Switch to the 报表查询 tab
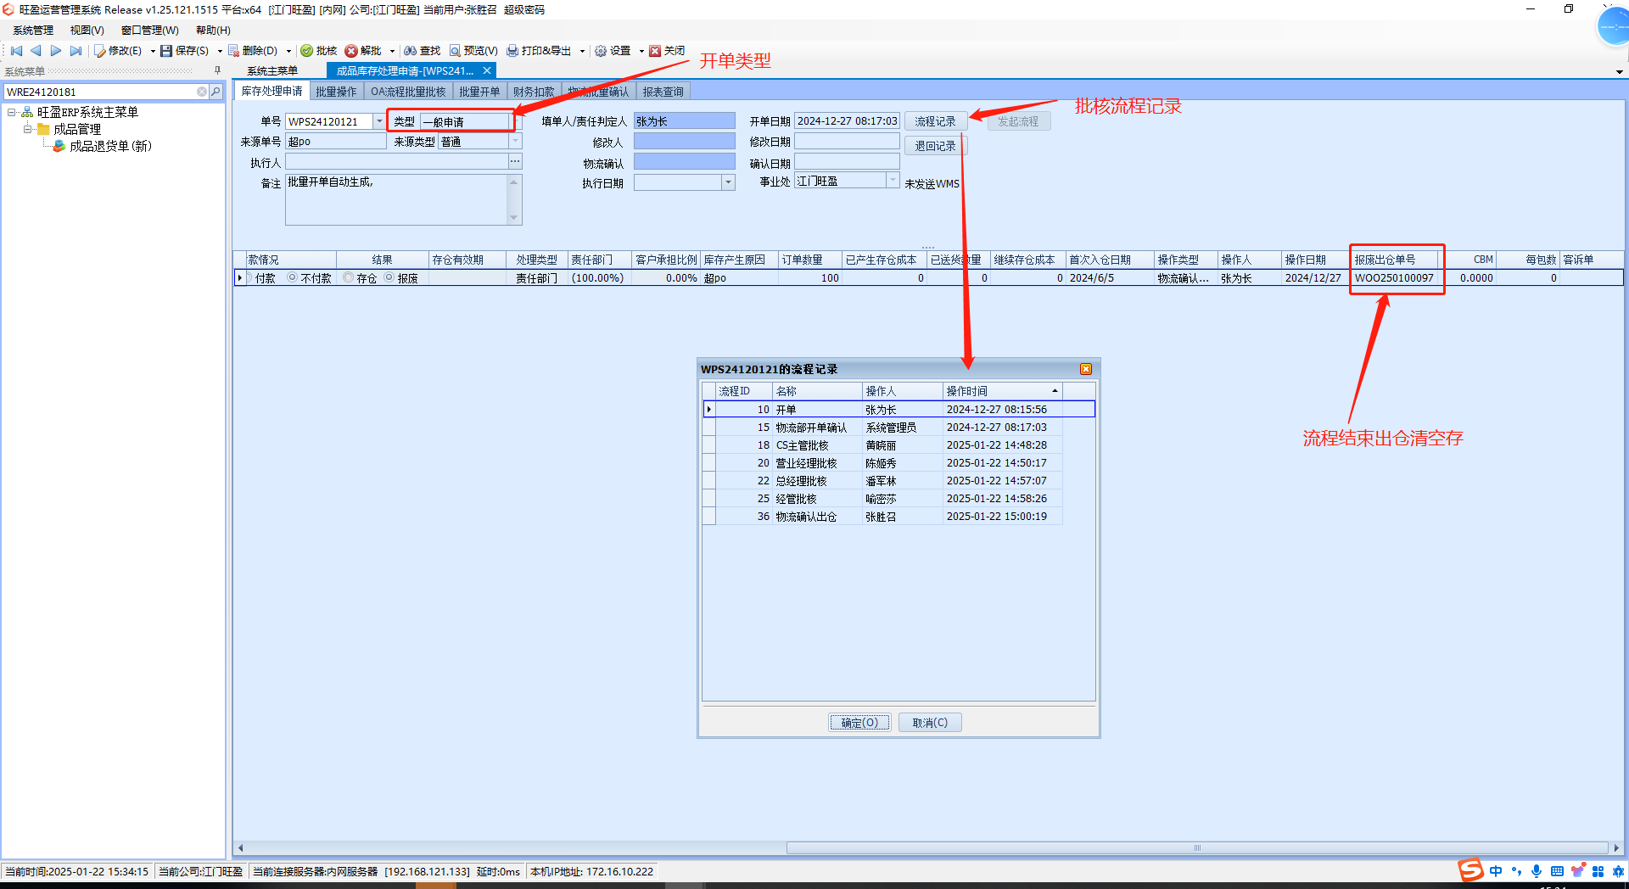Viewport: 1629px width, 889px height. [x=663, y=92]
